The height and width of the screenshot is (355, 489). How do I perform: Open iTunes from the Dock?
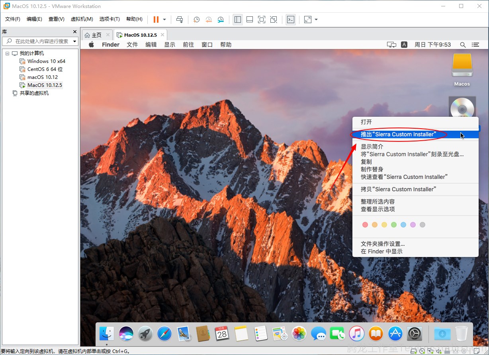coord(357,333)
